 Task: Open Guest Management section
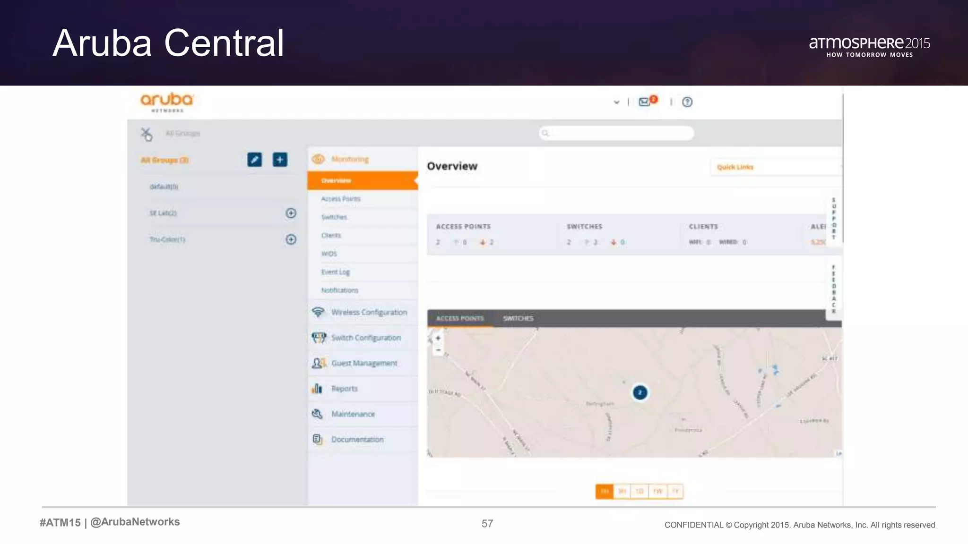point(364,363)
